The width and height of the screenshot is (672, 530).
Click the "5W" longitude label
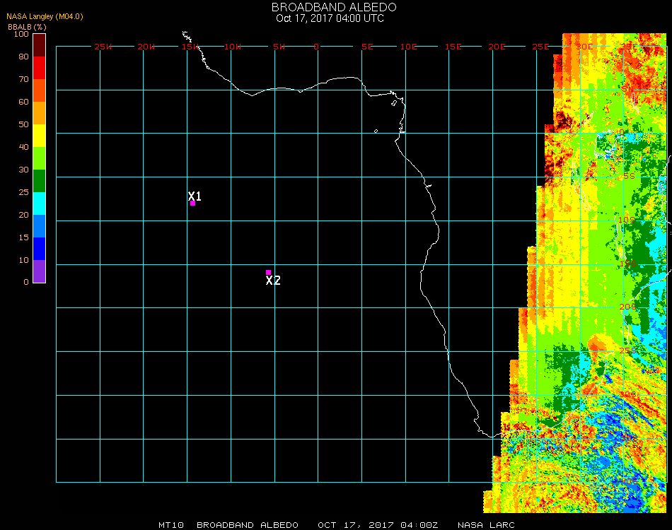click(279, 47)
